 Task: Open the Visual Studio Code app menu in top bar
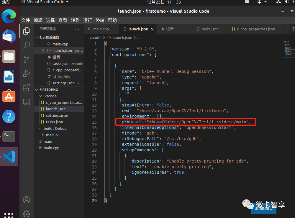[x=45, y=2]
